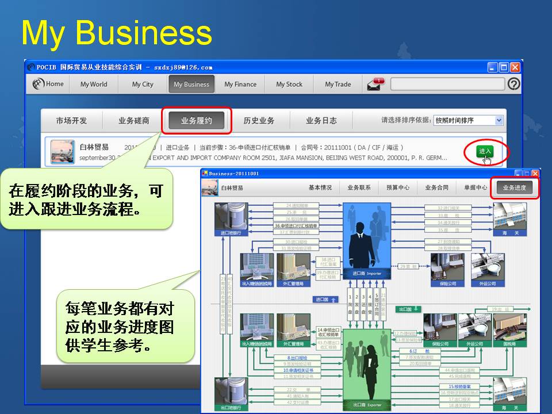
Task: Go to Home with globe icon
Action: coord(48,84)
